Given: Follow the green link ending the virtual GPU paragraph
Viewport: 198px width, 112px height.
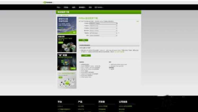Looking at the screenshot, I should [119, 52].
